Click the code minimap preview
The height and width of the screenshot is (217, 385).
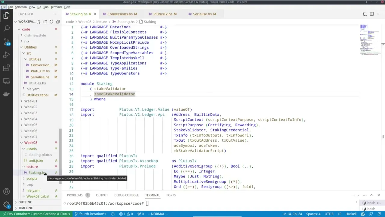[368, 39]
